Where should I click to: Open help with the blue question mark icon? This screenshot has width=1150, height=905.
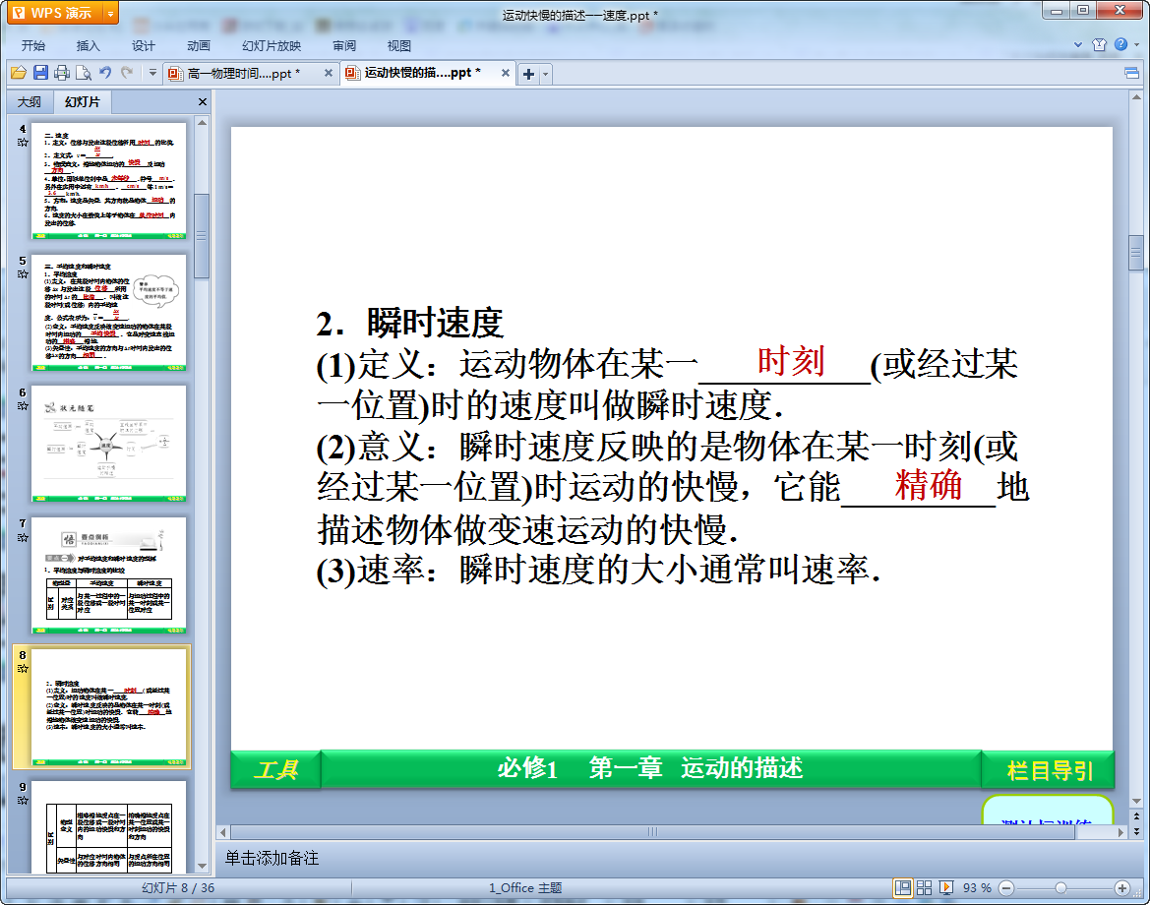click(x=1120, y=44)
